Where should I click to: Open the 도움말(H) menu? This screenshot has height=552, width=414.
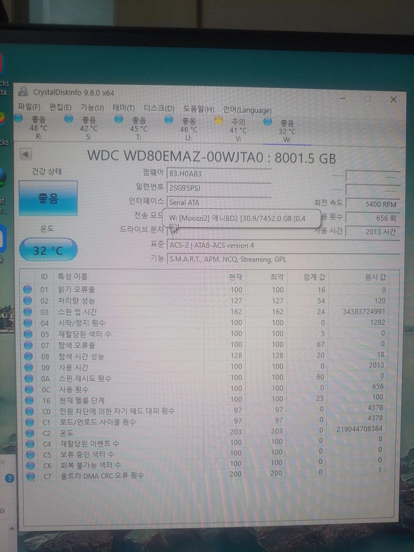199,109
